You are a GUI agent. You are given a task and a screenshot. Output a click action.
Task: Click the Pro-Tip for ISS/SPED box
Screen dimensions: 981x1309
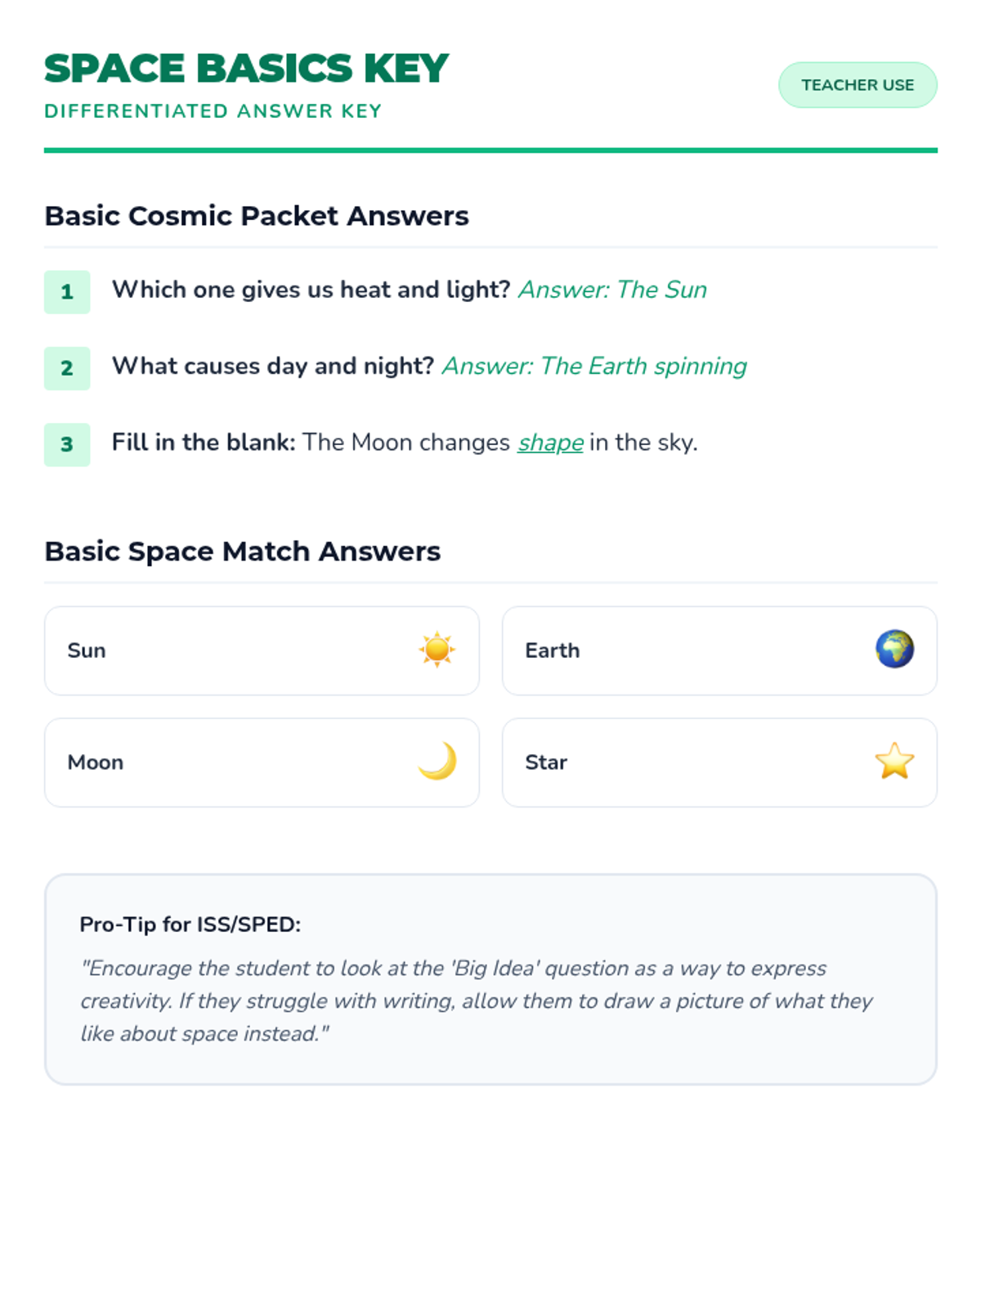tap(490, 979)
